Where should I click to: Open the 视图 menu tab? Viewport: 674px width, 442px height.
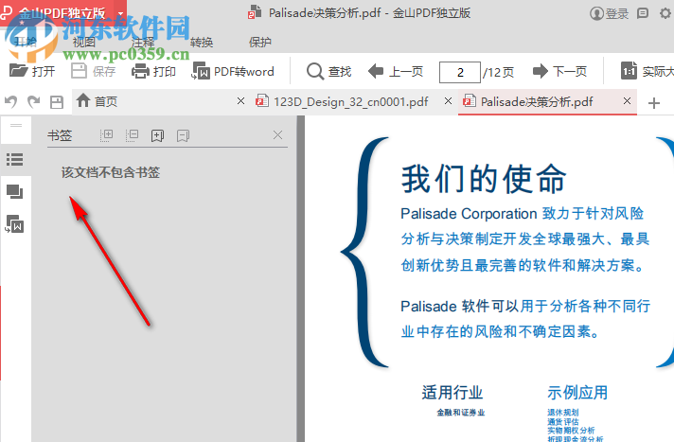coord(84,43)
